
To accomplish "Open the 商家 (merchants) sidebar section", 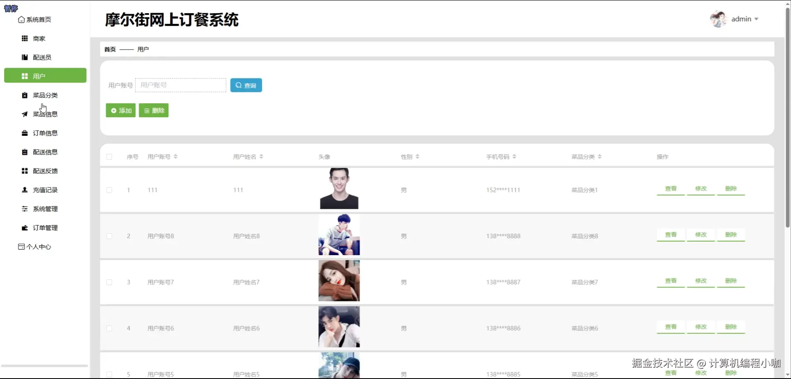I will [38, 38].
